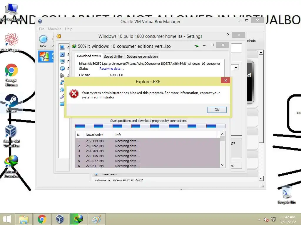Image resolution: width=301 pixels, height=225 pixels.
Task: Expand the combo box arrow in Settings
Action: tap(236, 68)
